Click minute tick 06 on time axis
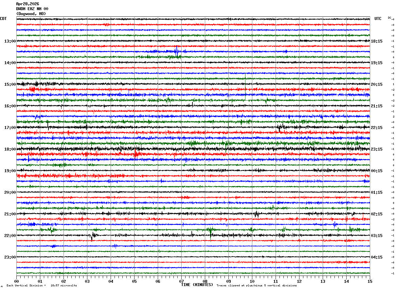 tap(158, 281)
